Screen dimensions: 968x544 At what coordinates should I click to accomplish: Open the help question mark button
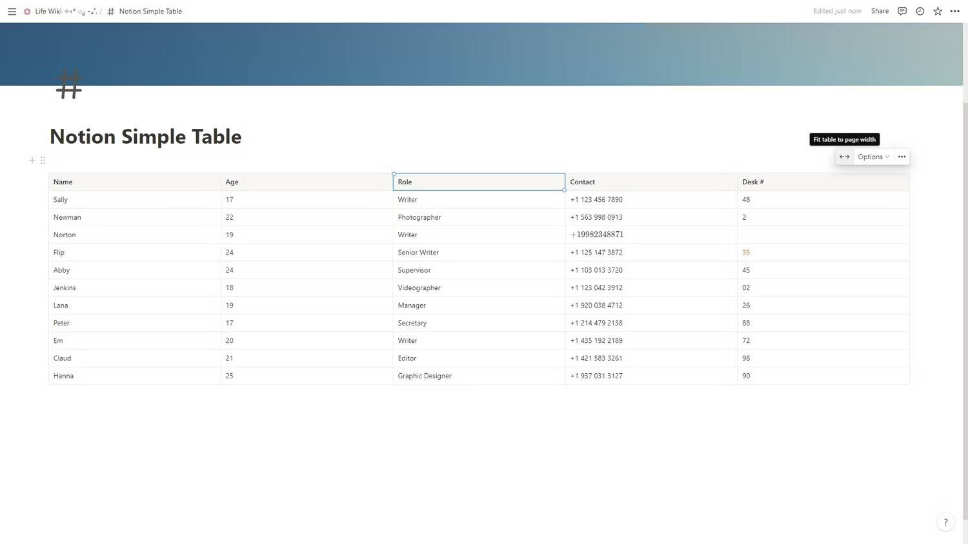click(x=945, y=523)
